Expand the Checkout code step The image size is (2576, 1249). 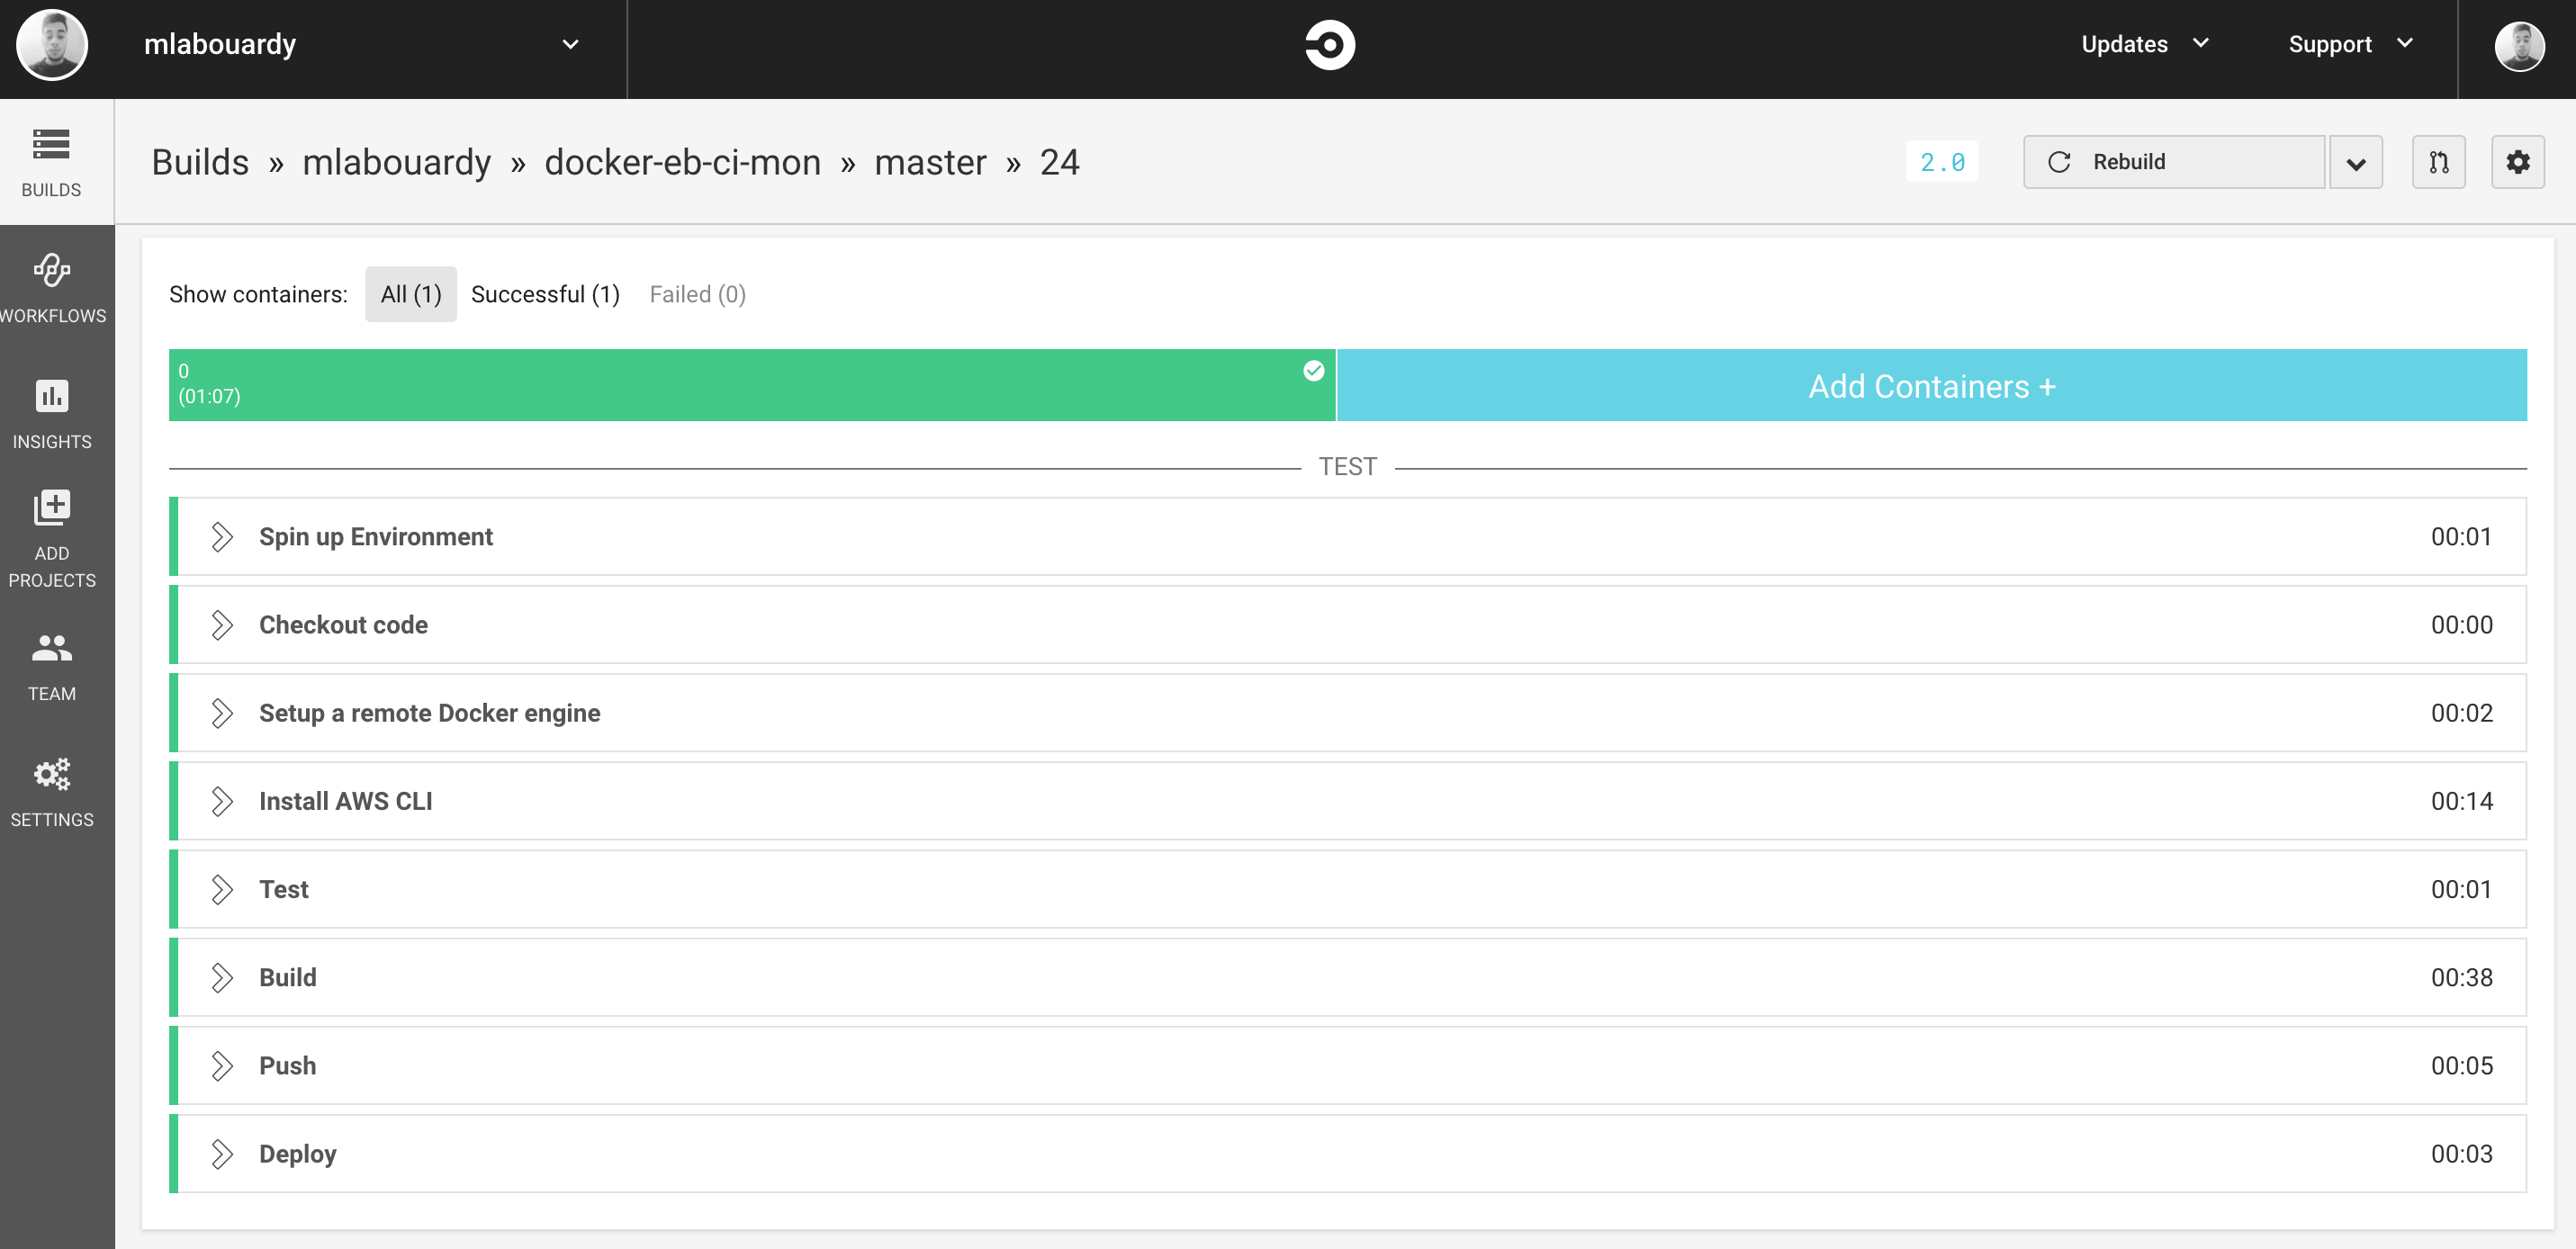(x=1347, y=625)
